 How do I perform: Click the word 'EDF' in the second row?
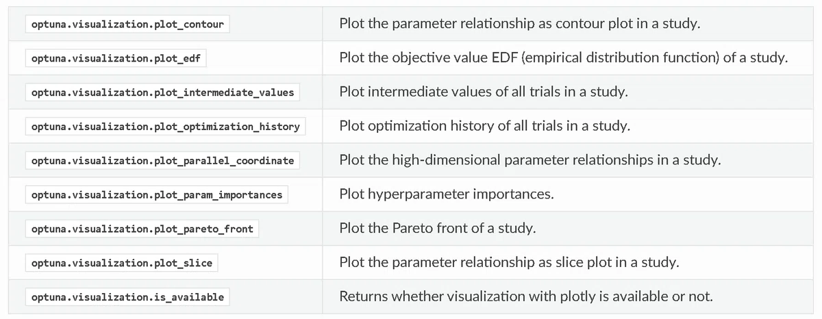pyautogui.click(x=503, y=58)
